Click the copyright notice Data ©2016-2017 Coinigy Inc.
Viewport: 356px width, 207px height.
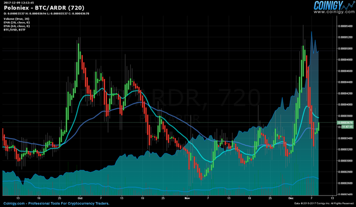pos(324,204)
